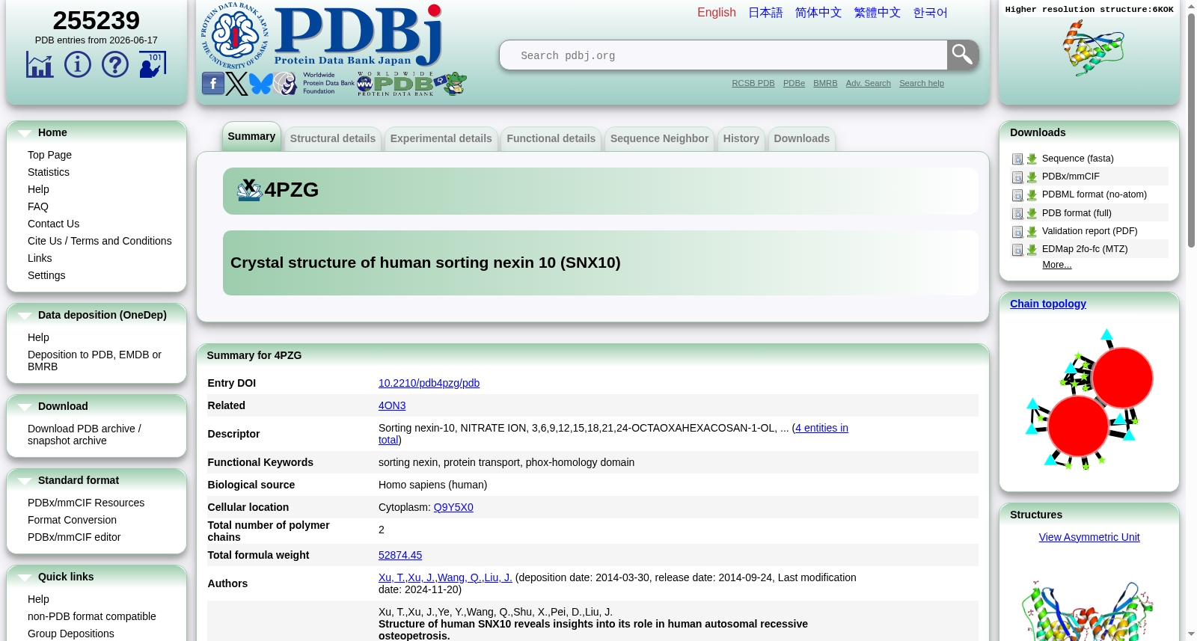1197x641 pixels.
Task: Collapse the Data deposition (OneDep) section
Action: (25, 316)
